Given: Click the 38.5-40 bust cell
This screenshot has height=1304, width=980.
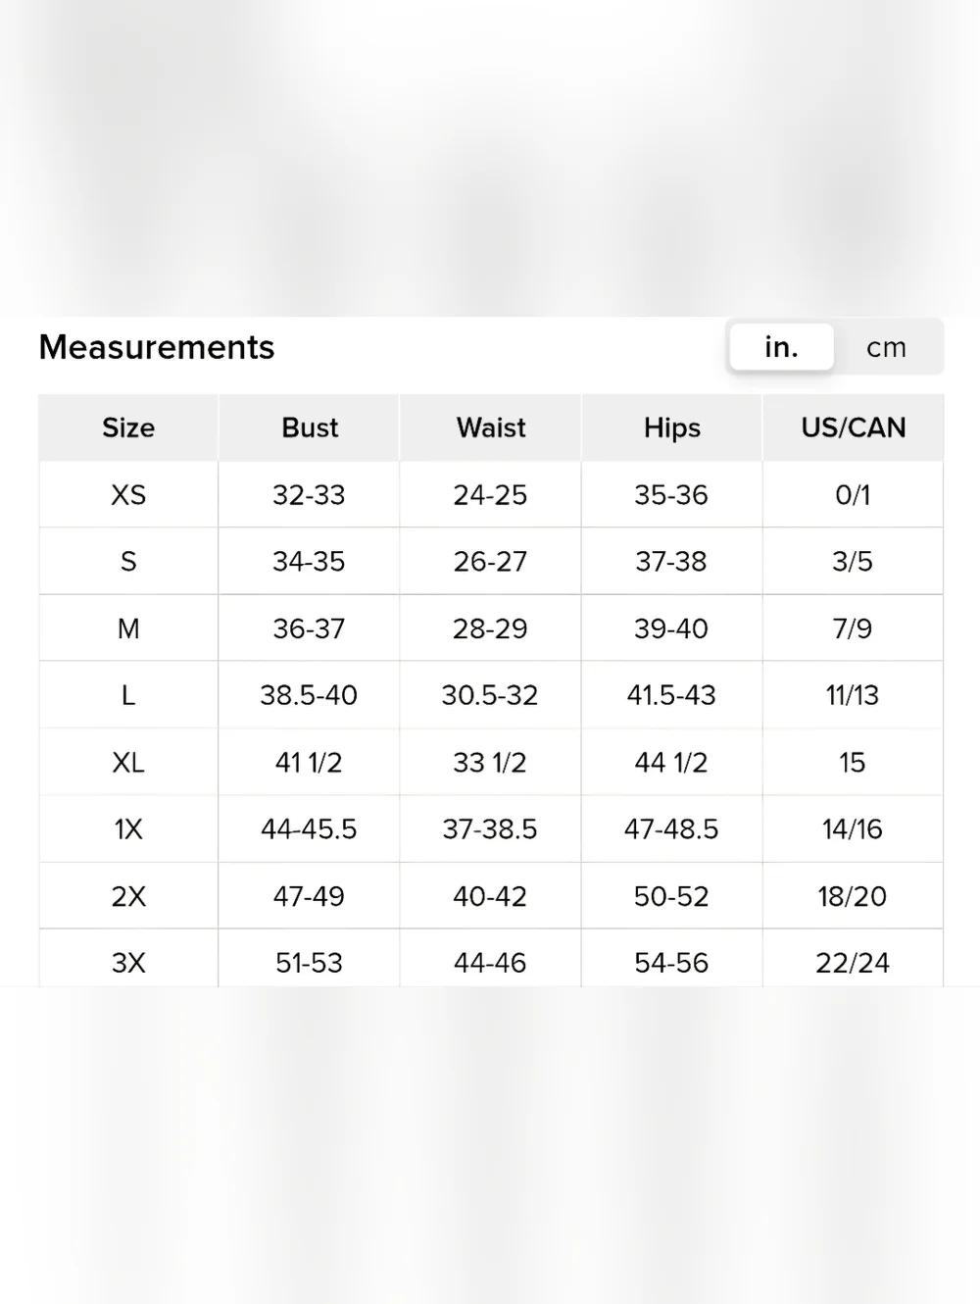Looking at the screenshot, I should [x=310, y=695].
